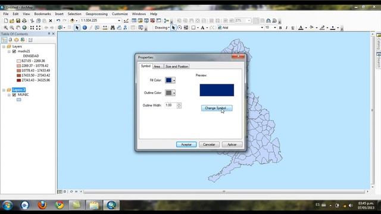The width and height of the screenshot is (381, 214).
Task: Open the Outline Color dropdown arrow
Action: [174, 93]
